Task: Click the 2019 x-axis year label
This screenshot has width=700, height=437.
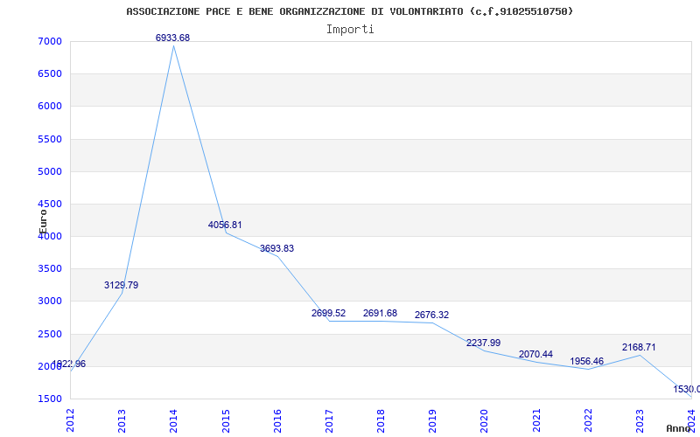Action: pyautogui.click(x=432, y=420)
